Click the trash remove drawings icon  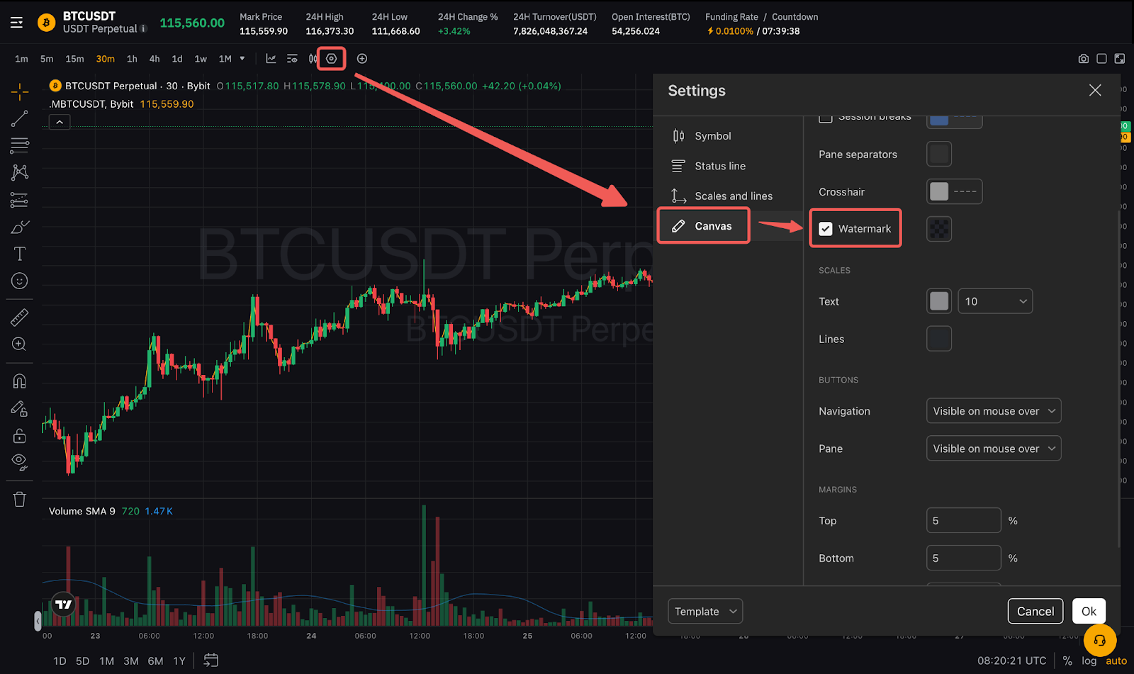pyautogui.click(x=20, y=500)
